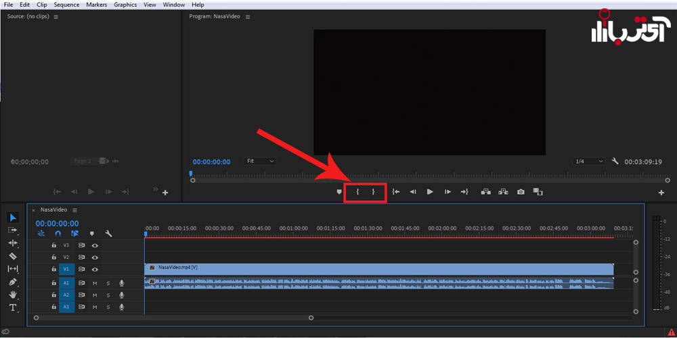The image size is (677, 338).
Task: Step back one frame in Program monitor
Action: 413,192
